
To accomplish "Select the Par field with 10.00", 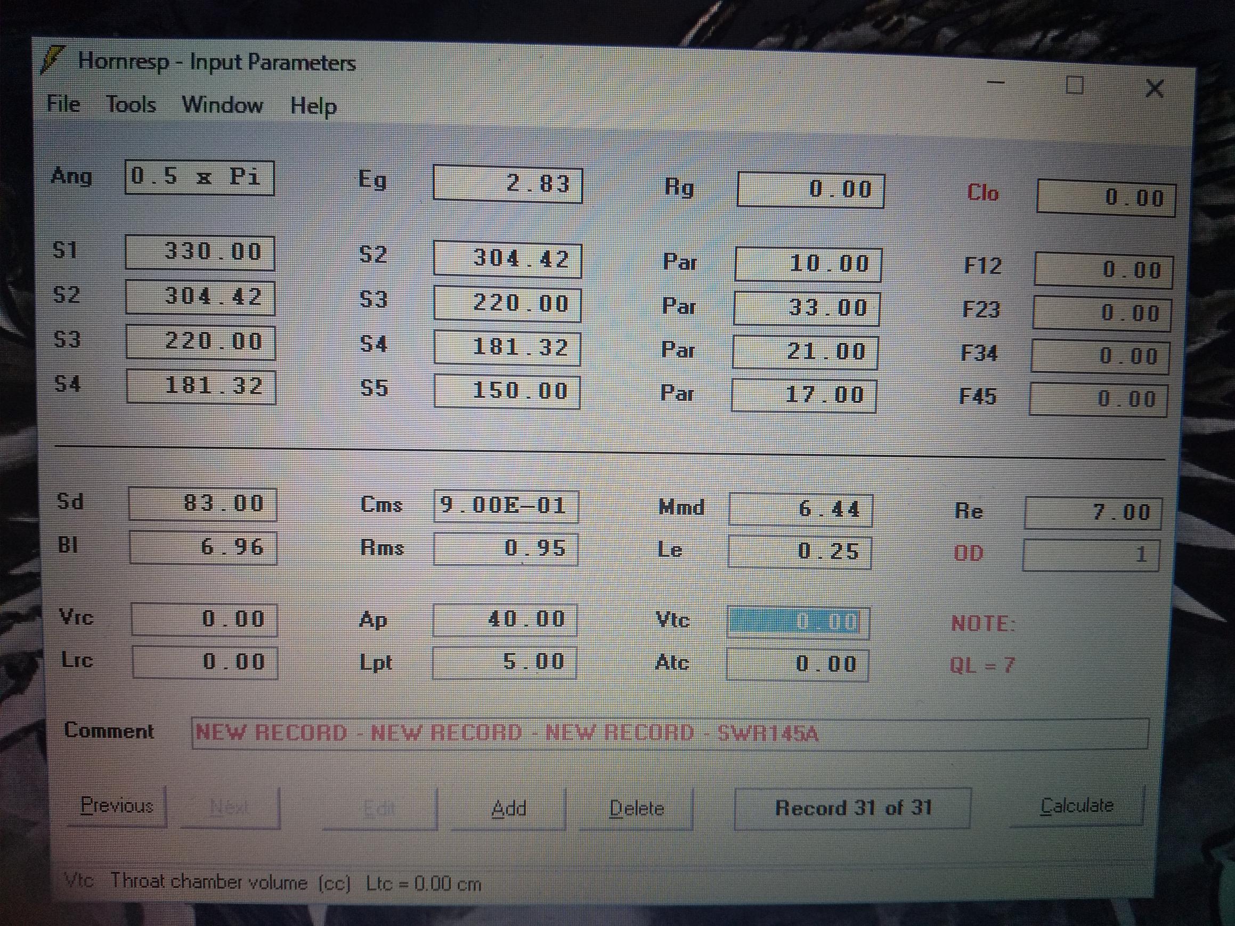I will 808,264.
